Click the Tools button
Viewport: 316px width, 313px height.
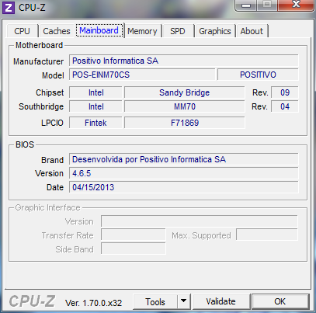(155, 302)
